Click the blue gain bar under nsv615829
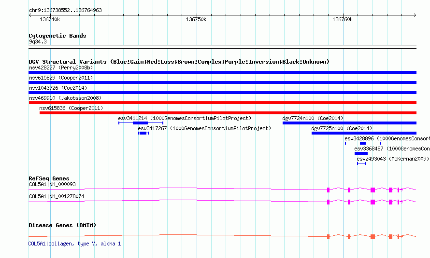This screenshot has height=258, width=430. pos(222,82)
